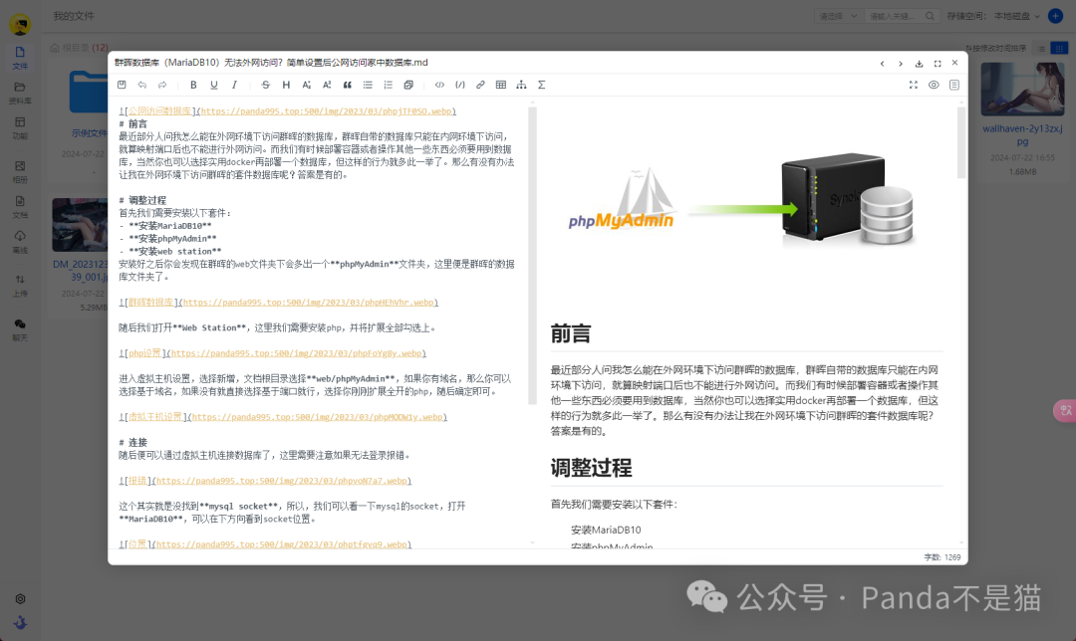
Task: Open 文档 in the left sidebar
Action: tap(20, 207)
